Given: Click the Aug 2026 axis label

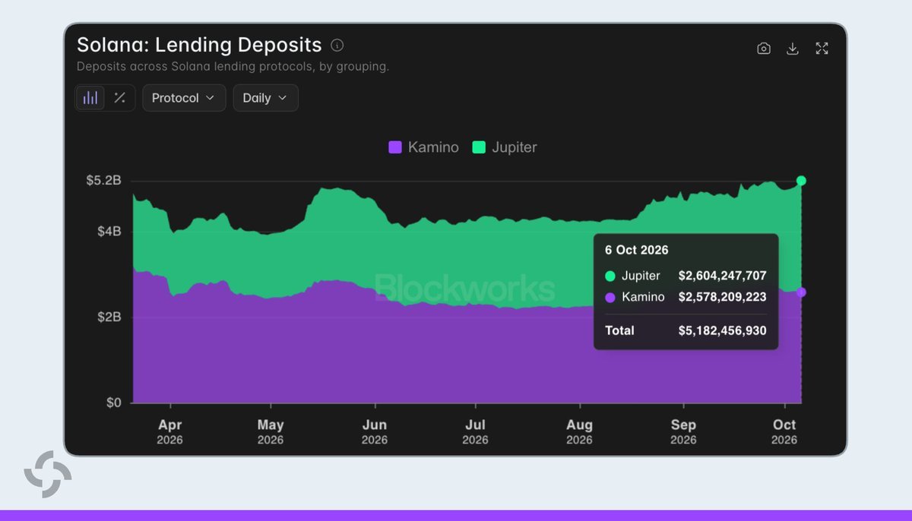Looking at the screenshot, I should point(579,431).
